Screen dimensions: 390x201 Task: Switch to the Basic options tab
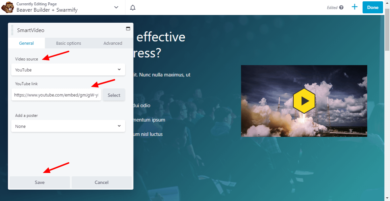pyautogui.click(x=69, y=43)
